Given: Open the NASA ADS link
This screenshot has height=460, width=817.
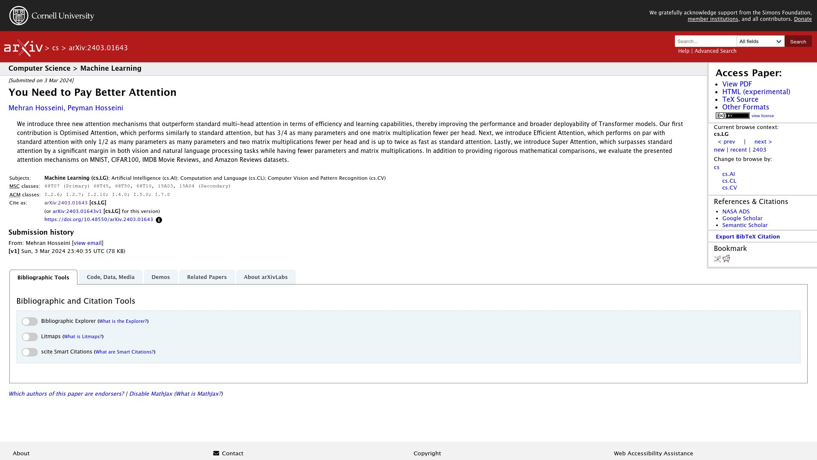Looking at the screenshot, I should click(736, 212).
